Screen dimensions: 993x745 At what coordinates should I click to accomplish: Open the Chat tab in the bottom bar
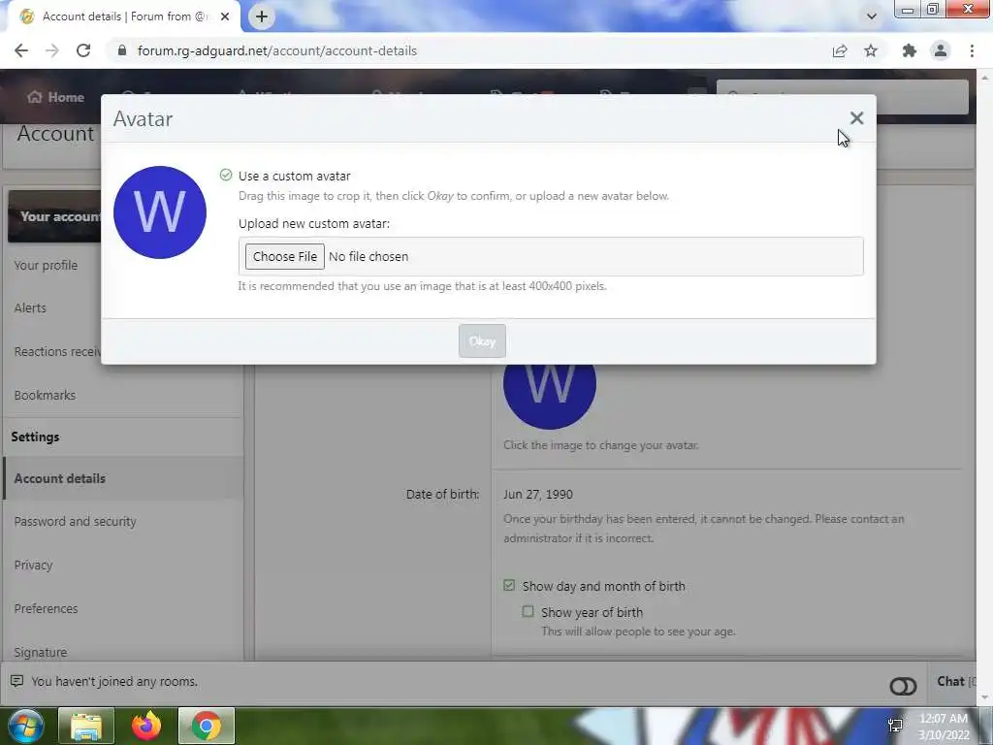[x=952, y=682]
